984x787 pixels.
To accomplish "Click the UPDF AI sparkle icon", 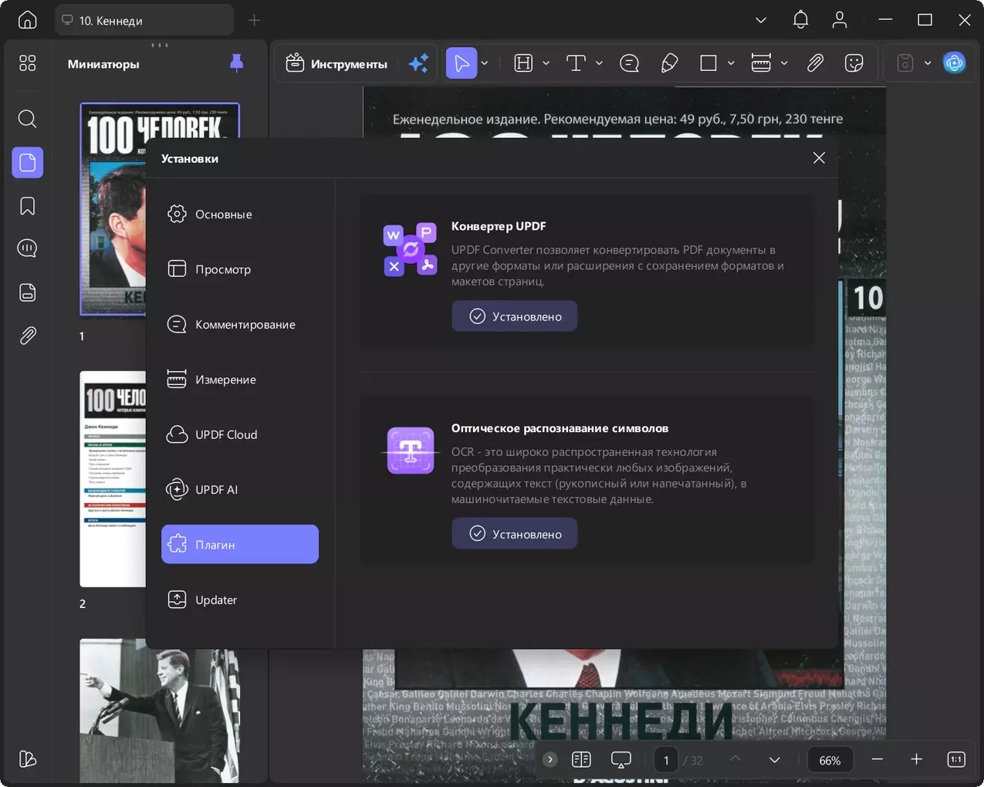I will pos(419,63).
